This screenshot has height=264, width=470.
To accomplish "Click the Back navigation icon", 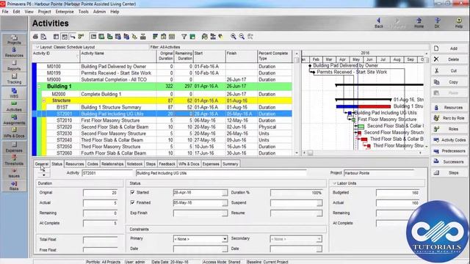I will (379, 23).
